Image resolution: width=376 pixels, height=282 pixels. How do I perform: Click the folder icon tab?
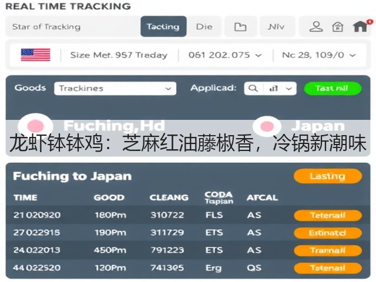(x=240, y=26)
